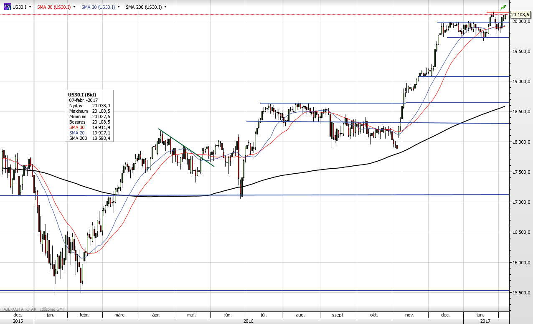Click the SMA 200 value 18 588,4
The image size is (533, 324).
click(x=101, y=138)
